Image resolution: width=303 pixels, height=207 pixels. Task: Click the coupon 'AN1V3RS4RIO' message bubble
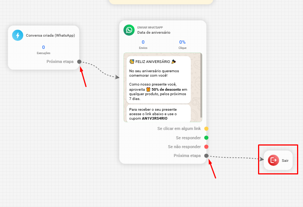(159, 113)
